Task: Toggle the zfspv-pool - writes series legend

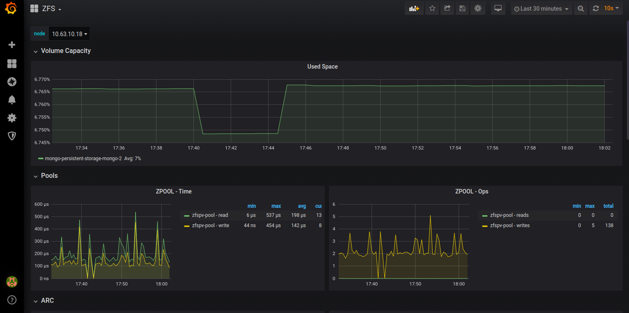Action: (x=510, y=226)
